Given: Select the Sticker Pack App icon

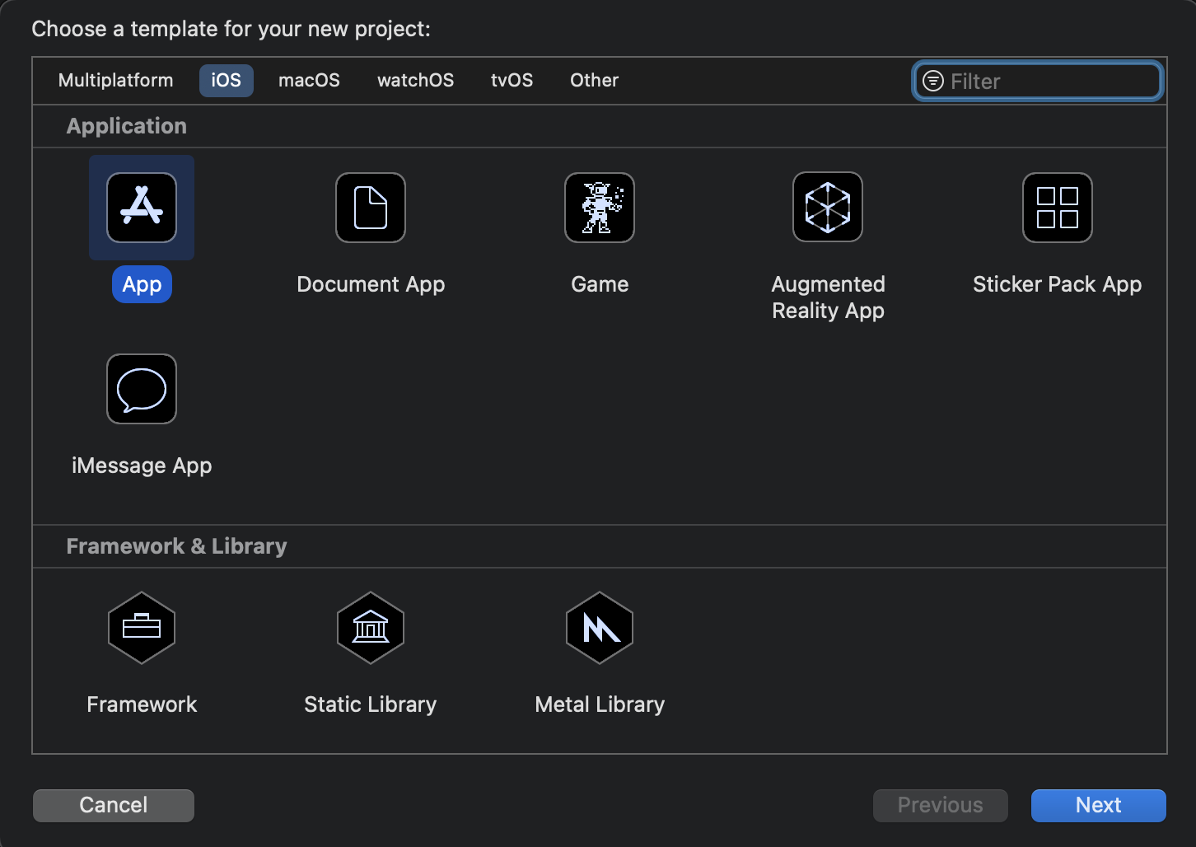Looking at the screenshot, I should click(x=1058, y=208).
